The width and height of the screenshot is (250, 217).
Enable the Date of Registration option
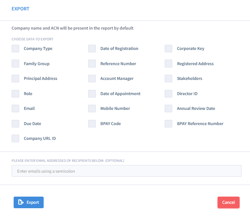pos(92,48)
